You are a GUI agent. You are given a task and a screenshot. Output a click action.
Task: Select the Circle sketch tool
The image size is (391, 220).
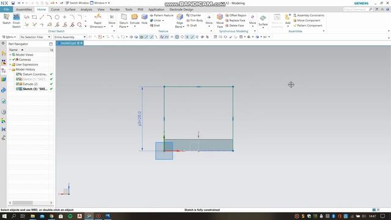57,17
